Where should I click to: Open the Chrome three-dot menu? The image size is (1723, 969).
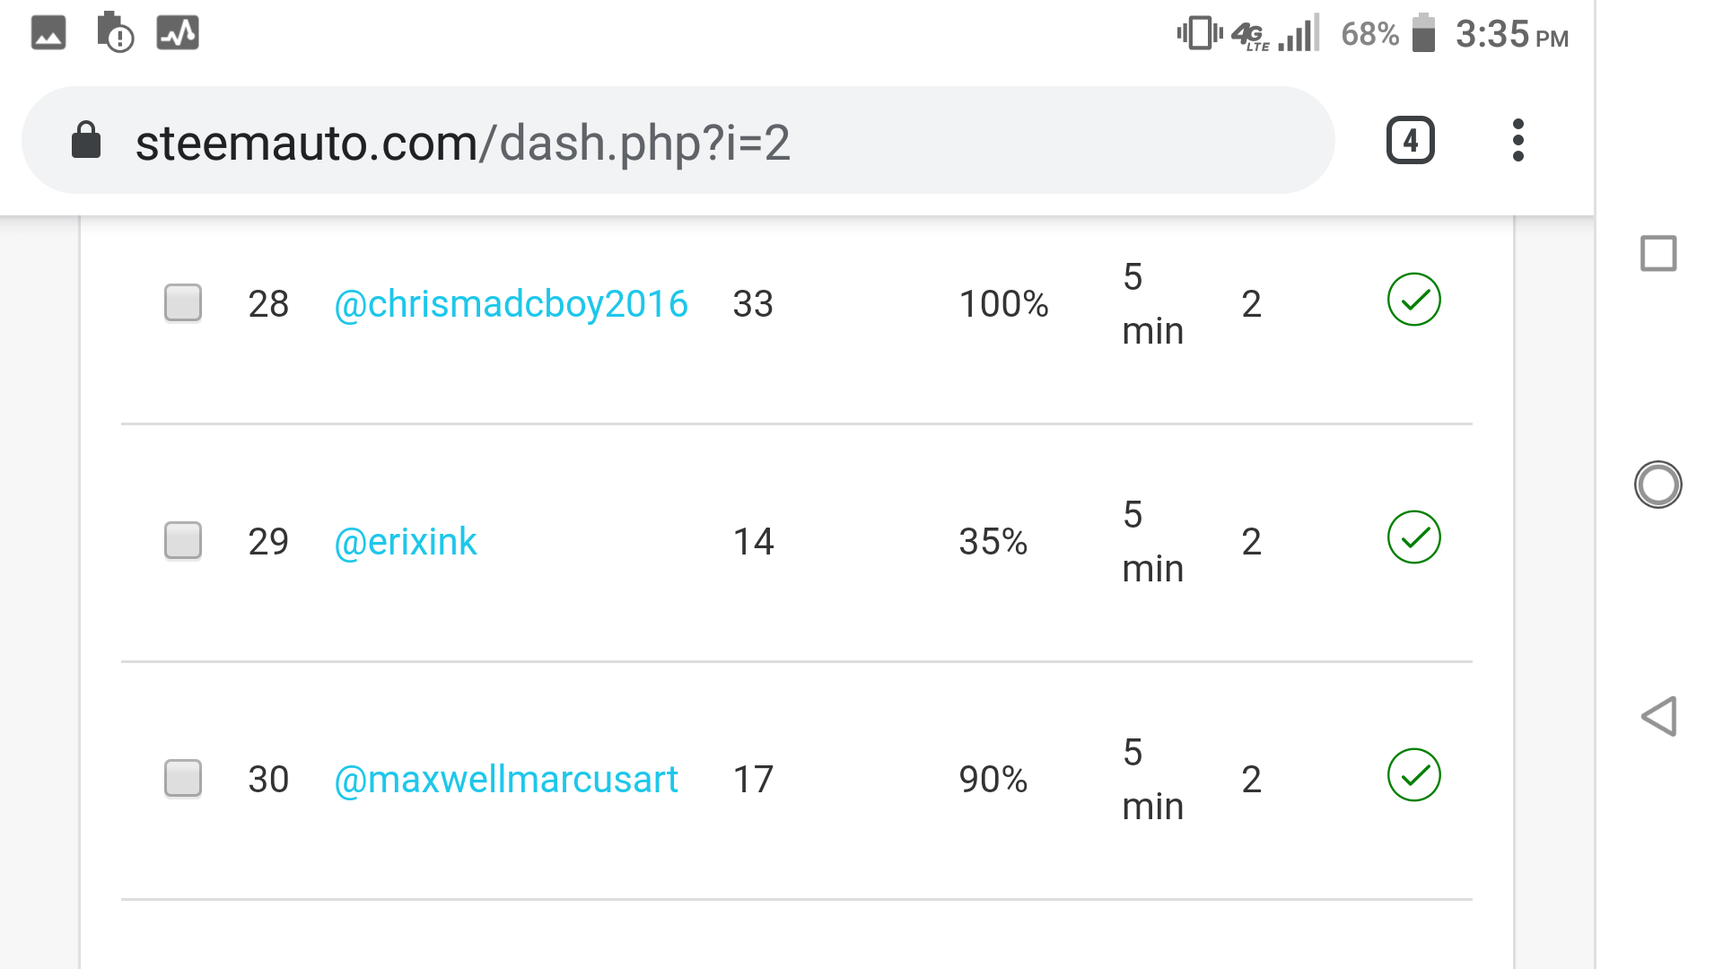point(1517,141)
